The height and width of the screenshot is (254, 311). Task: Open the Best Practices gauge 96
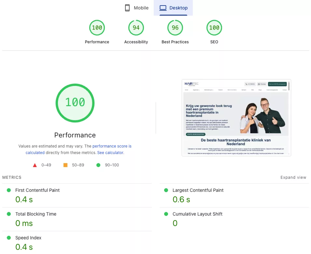[x=175, y=28]
